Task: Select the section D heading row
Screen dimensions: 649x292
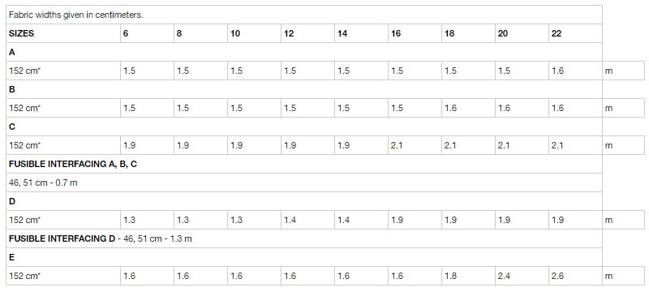Action: 304,201
